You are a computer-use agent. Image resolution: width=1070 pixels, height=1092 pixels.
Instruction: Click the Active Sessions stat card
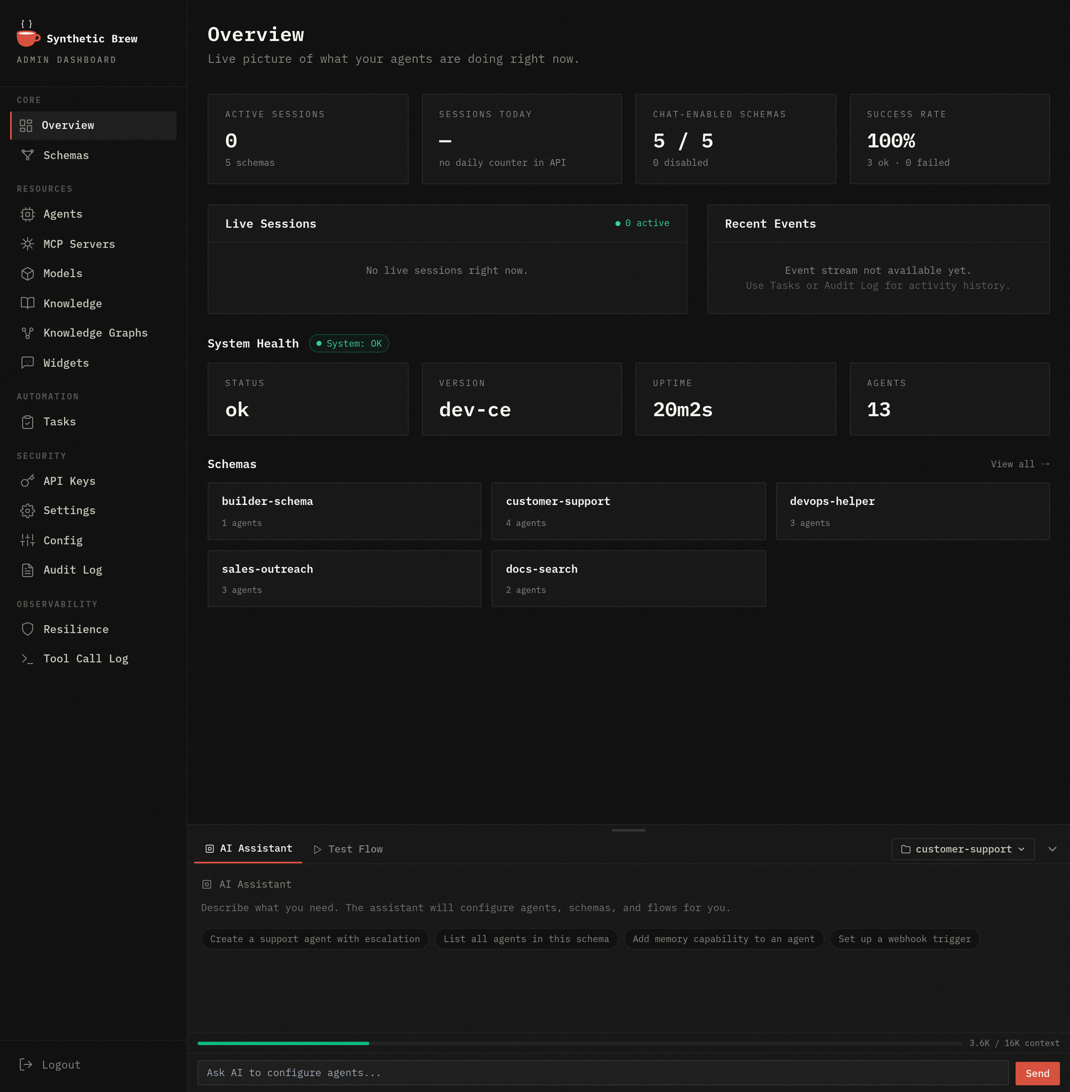(x=308, y=139)
